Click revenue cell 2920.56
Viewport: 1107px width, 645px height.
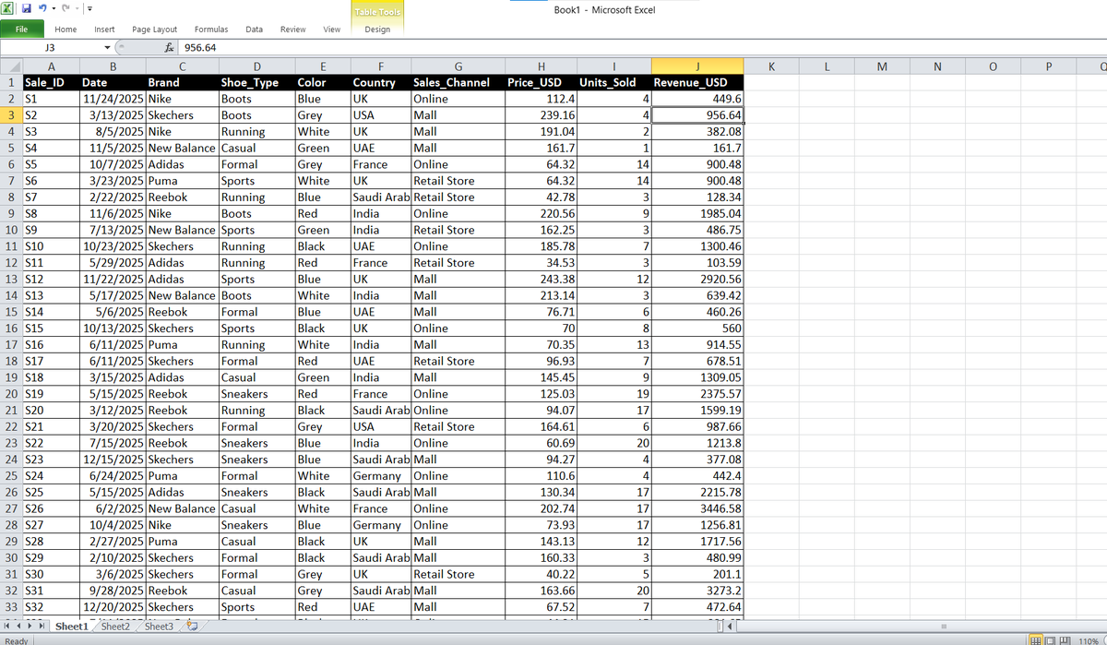(698, 280)
